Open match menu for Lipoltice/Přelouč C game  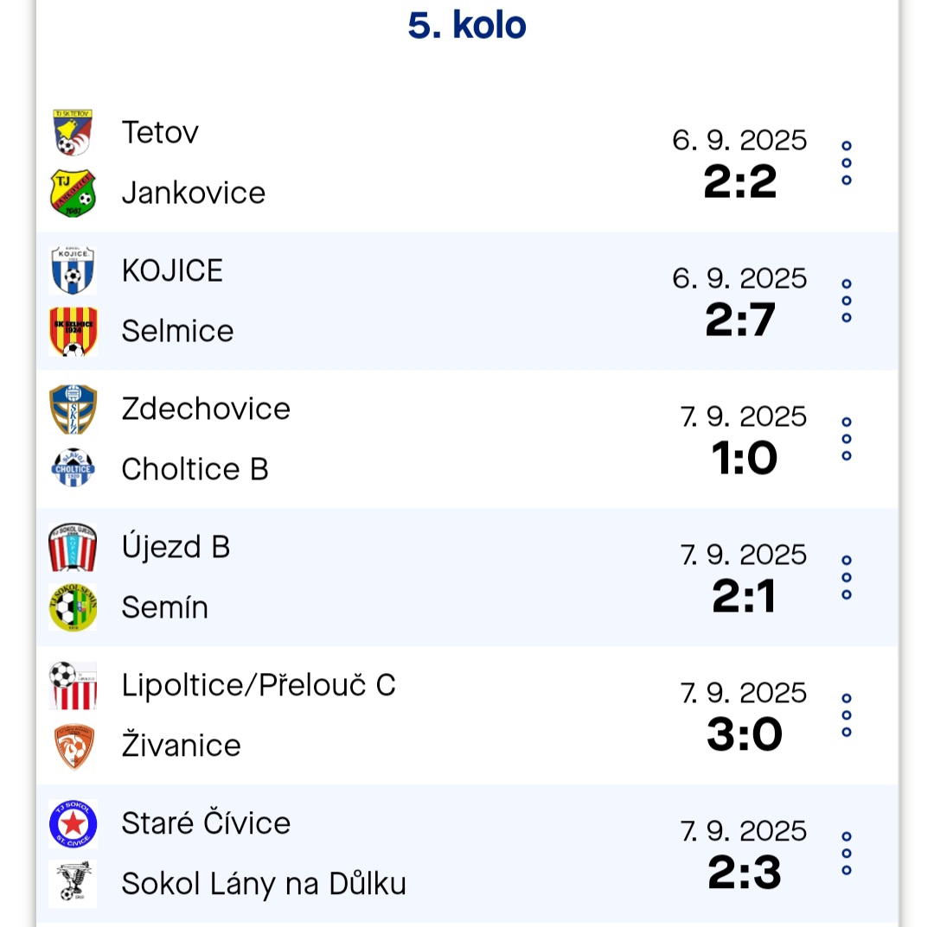click(847, 715)
